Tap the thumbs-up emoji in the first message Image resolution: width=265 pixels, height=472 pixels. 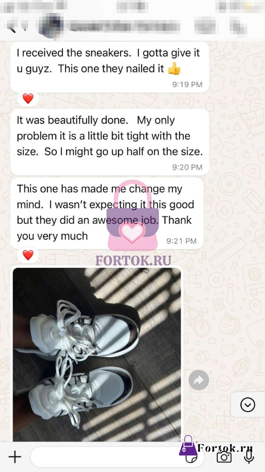pos(174,69)
